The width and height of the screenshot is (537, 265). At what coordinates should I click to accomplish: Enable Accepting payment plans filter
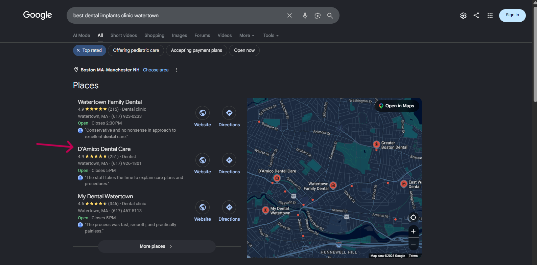tap(196, 50)
